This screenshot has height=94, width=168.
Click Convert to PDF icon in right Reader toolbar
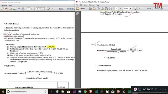click(x=90, y=9)
